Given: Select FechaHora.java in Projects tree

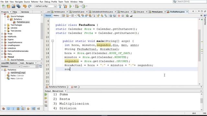Looking at the screenshot, I should click(23, 22).
